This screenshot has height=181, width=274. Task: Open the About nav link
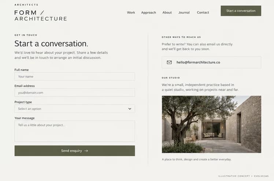[x=167, y=12]
